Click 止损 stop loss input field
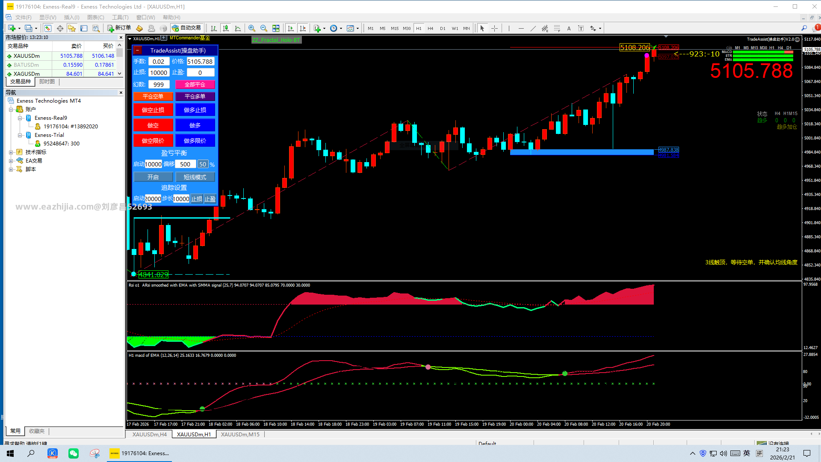The width and height of the screenshot is (821, 462). coord(159,73)
